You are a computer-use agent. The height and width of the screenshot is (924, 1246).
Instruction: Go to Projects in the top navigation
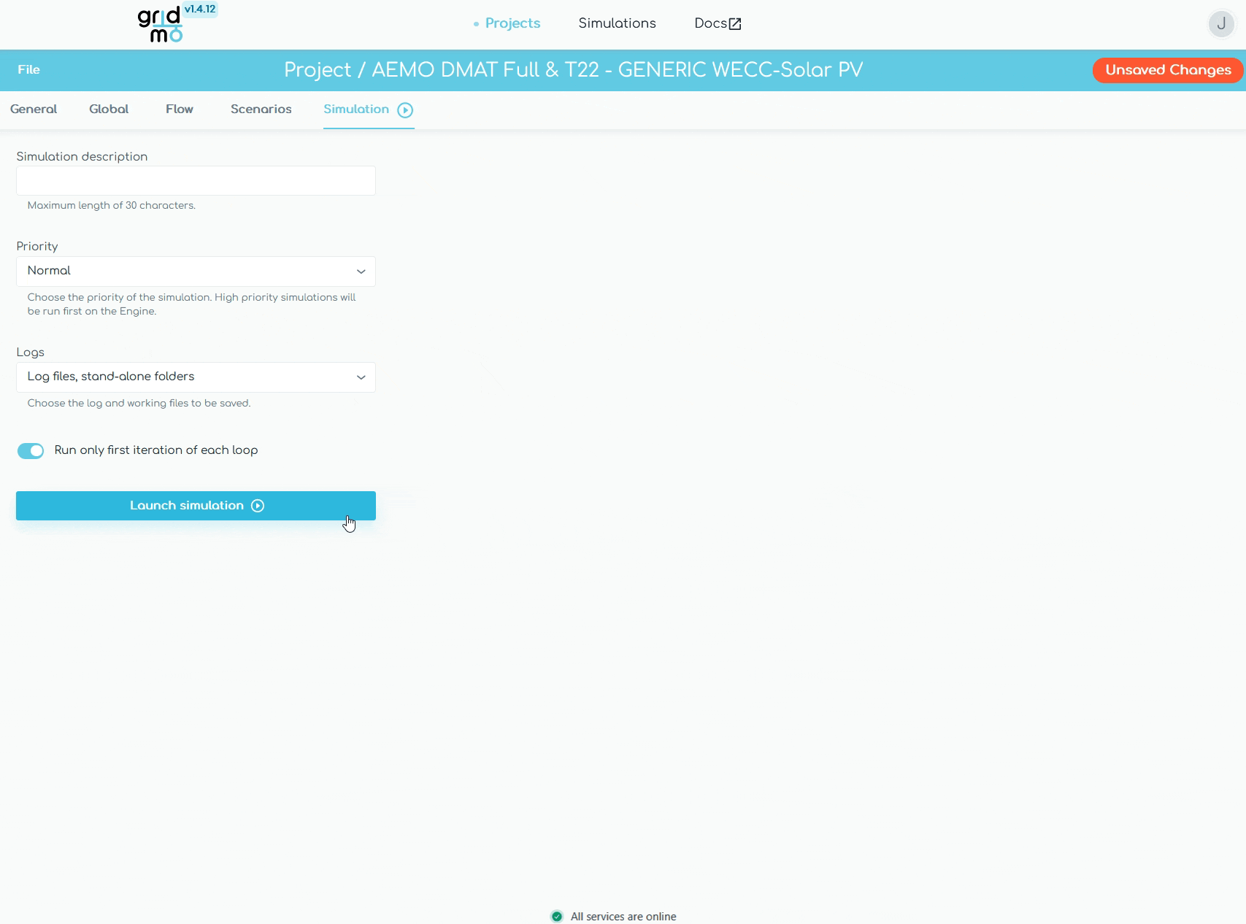(512, 23)
